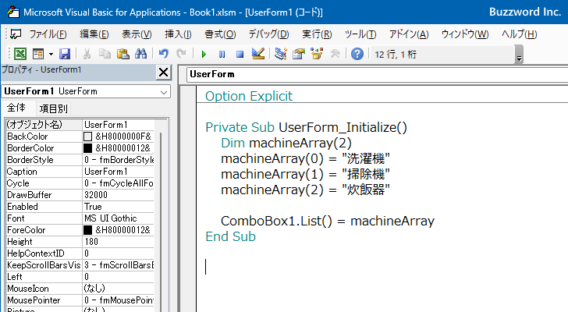
Task: Open the 表示(V) menu
Action: point(137,34)
